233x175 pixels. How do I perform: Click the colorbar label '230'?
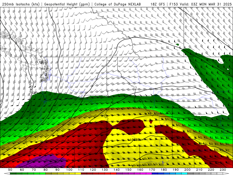[223, 170]
